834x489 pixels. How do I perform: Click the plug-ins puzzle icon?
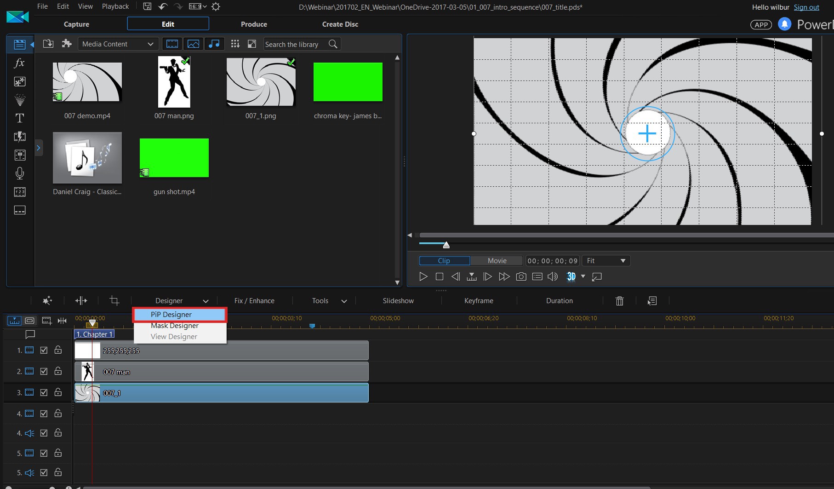point(67,44)
